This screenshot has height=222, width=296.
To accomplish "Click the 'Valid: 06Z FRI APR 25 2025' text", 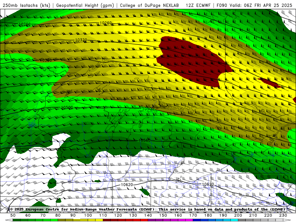I will click(x=261, y=6).
